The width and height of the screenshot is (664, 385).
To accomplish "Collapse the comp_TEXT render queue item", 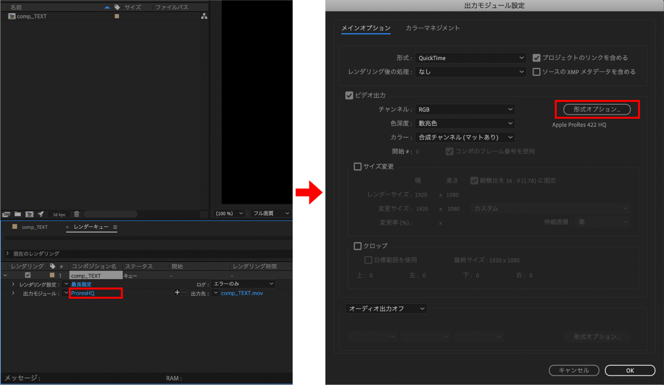I will 5,275.
